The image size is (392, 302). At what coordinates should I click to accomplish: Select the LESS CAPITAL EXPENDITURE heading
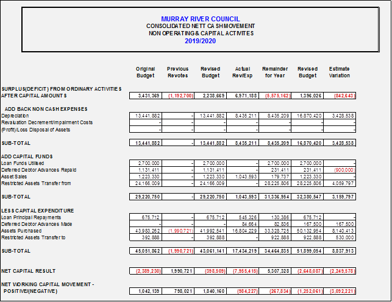pos(38,211)
